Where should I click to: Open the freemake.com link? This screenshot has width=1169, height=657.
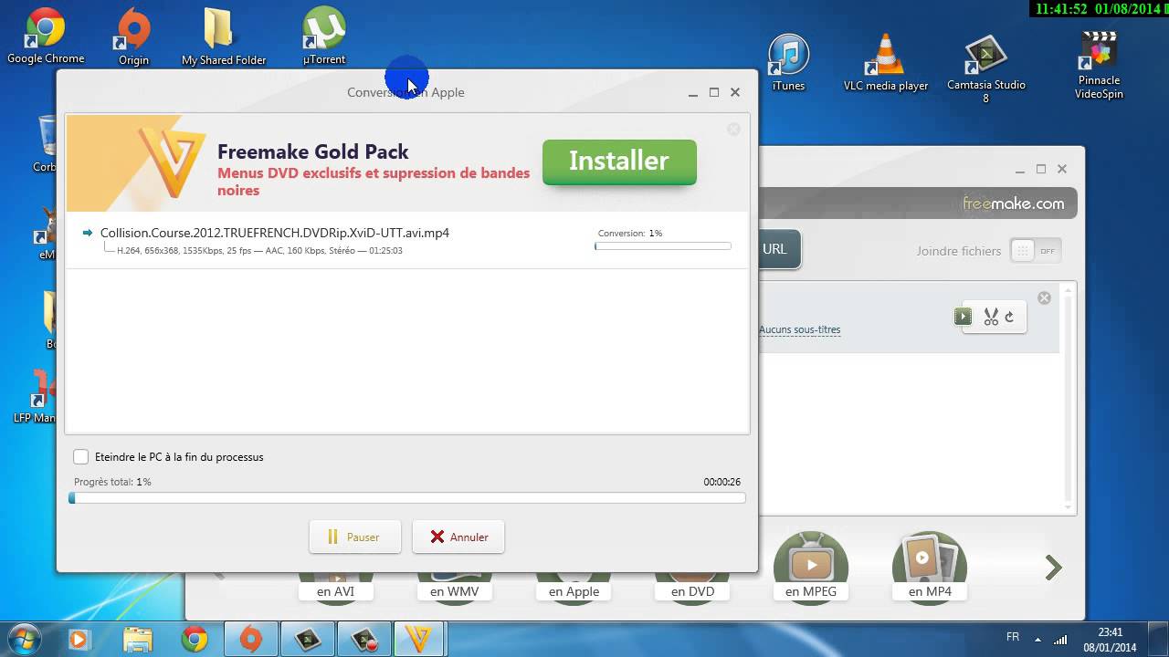pyautogui.click(x=1013, y=203)
